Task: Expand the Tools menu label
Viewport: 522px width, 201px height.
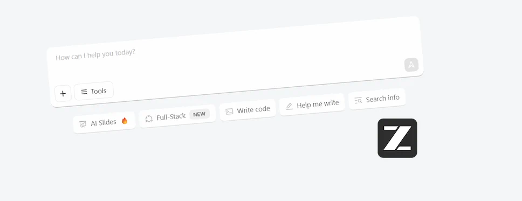Action: click(x=99, y=91)
